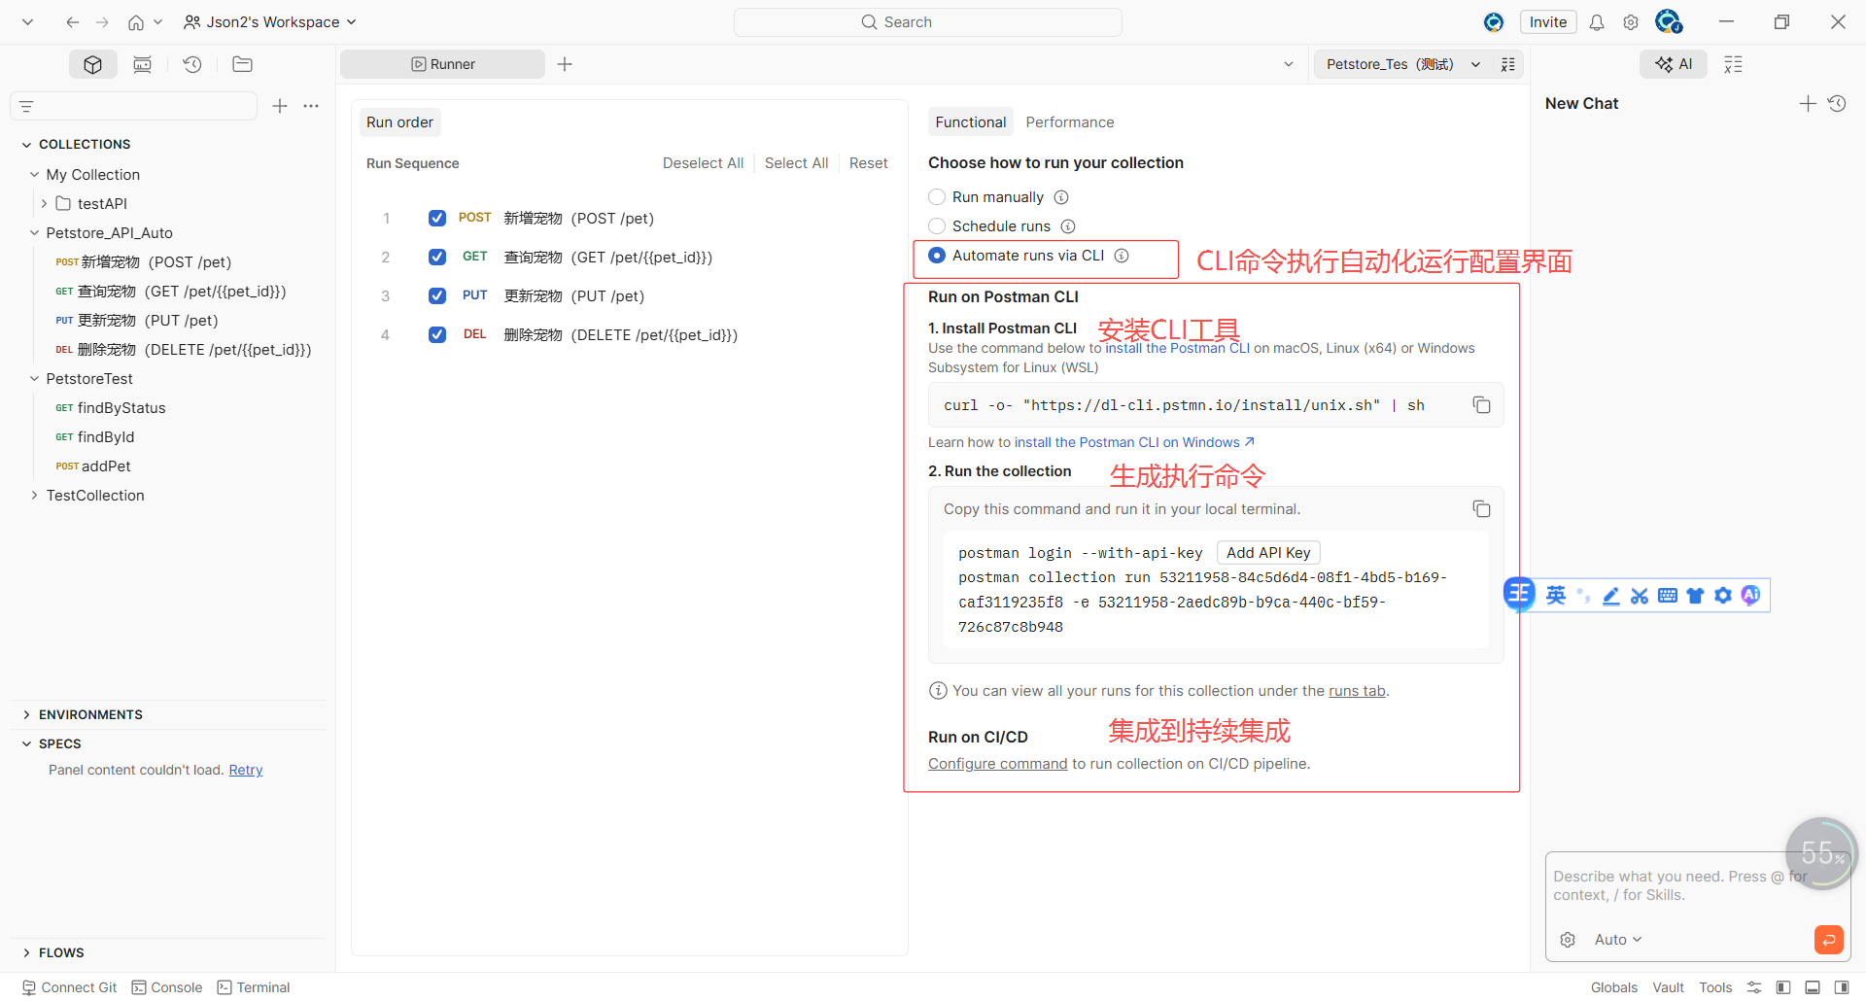Open addPet request
Image resolution: width=1866 pixels, height=1001 pixels.
pos(106,466)
